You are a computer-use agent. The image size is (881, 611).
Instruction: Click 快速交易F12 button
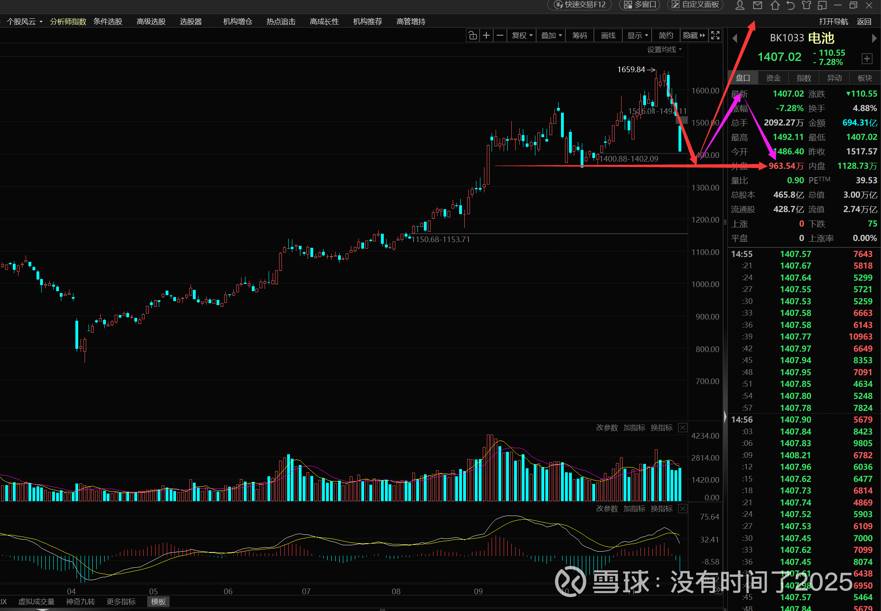(580, 5)
